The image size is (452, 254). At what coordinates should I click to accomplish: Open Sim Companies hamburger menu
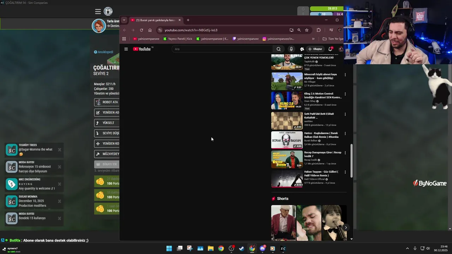pos(98,12)
